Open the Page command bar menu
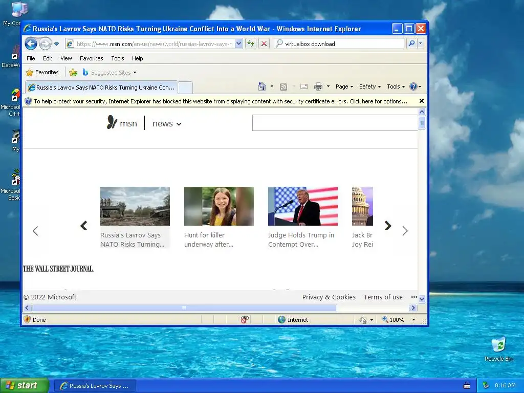The height and width of the screenshot is (393, 524). pos(344,86)
